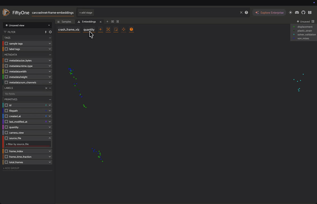Check the metadata.mime_type checkbox

(6, 66)
